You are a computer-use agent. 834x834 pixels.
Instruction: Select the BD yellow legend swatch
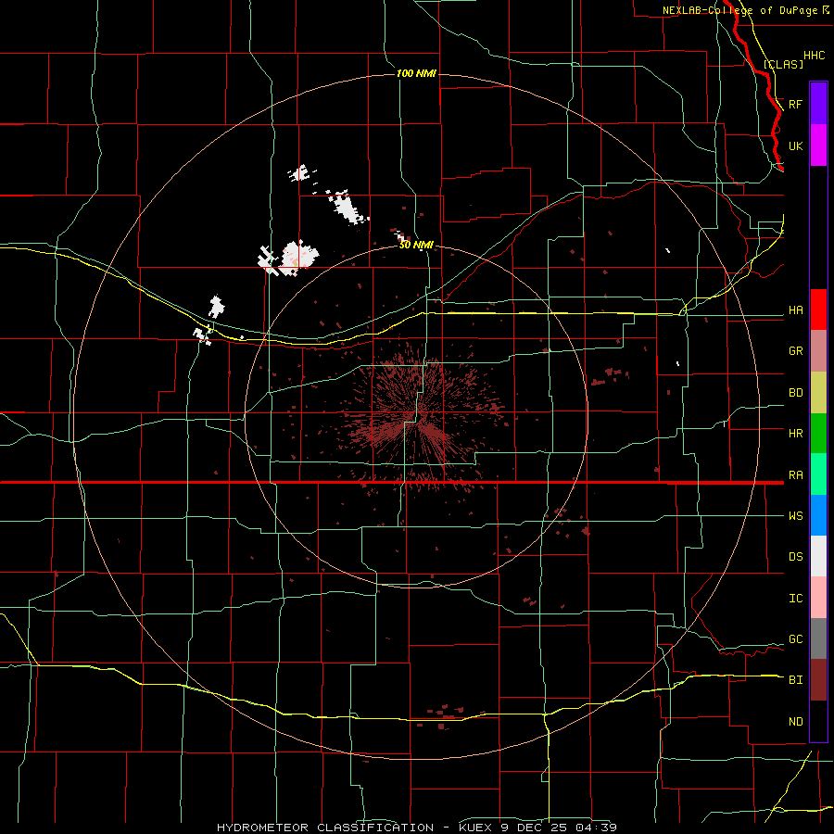pyautogui.click(x=818, y=393)
